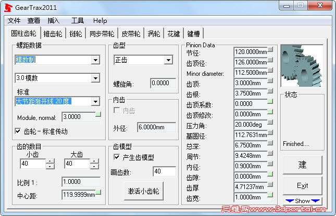Open the 插入 menu
Viewport: 336px width, 216px height.
click(53, 21)
